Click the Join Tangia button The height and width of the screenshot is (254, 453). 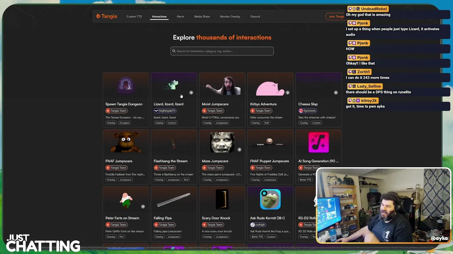[336, 17]
